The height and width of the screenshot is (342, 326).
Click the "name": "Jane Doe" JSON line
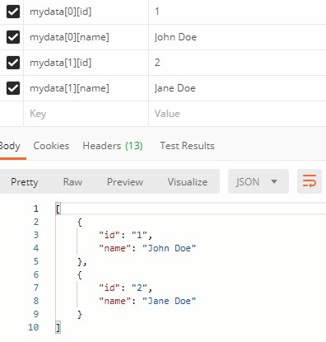click(147, 301)
